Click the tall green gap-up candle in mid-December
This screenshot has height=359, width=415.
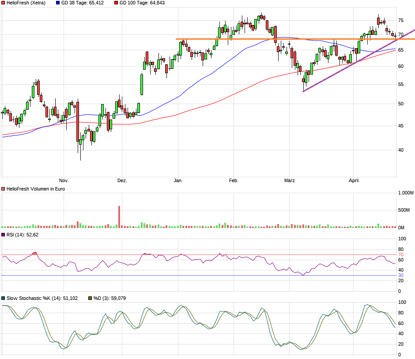coord(142,85)
